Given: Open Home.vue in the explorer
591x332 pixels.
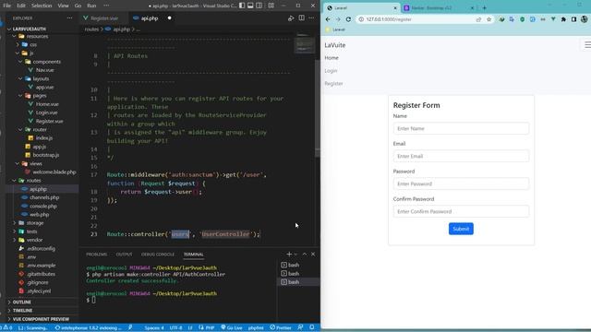Looking at the screenshot, I should click(x=47, y=104).
